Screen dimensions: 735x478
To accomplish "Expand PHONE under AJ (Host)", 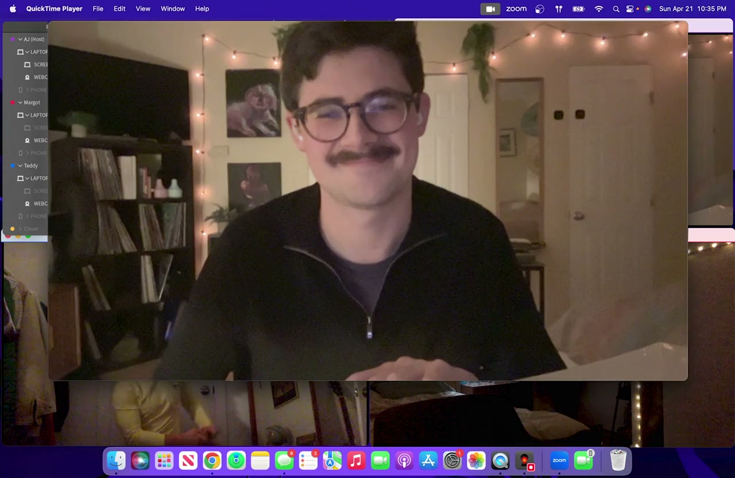I will tap(27, 90).
